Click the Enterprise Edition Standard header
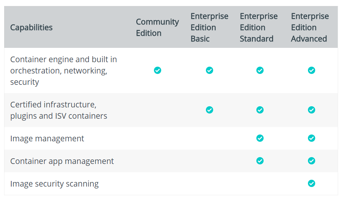This screenshot has height=199, width=343. (258, 28)
